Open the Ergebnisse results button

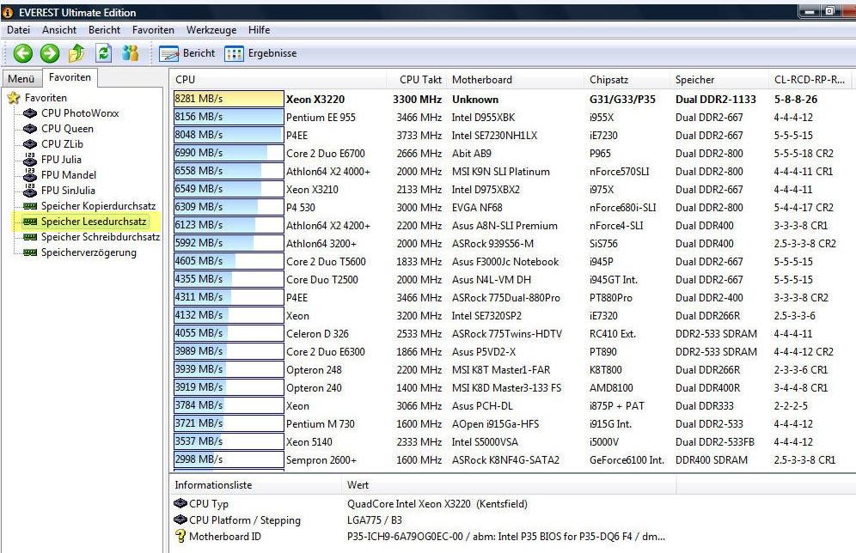[x=261, y=53]
